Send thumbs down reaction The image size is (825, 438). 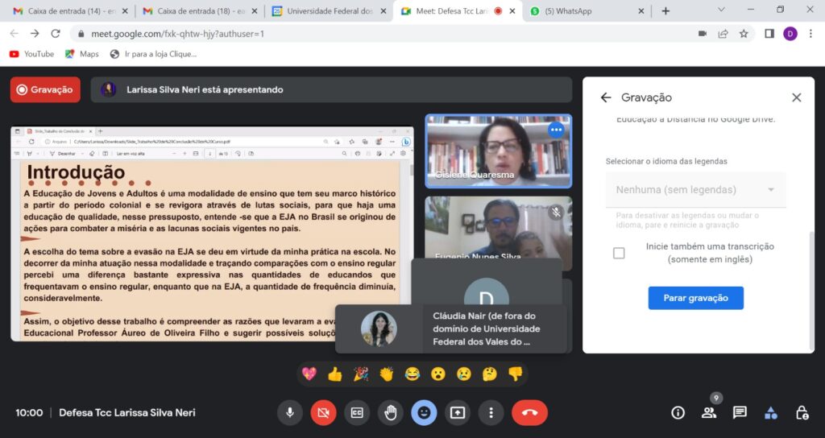tap(515, 374)
